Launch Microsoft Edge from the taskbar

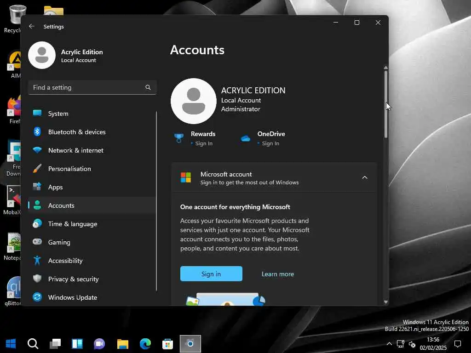click(x=145, y=343)
